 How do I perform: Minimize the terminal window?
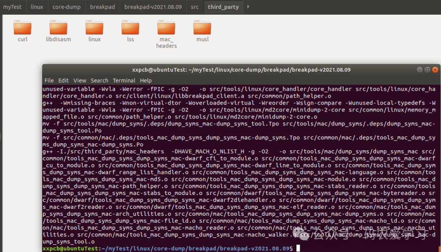click(x=420, y=70)
